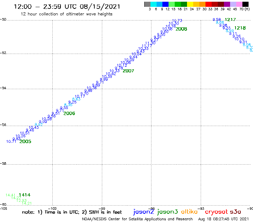The height and width of the screenshot is (222, 253).
Task: Click the orange legend swatch
Action: (202, 4)
